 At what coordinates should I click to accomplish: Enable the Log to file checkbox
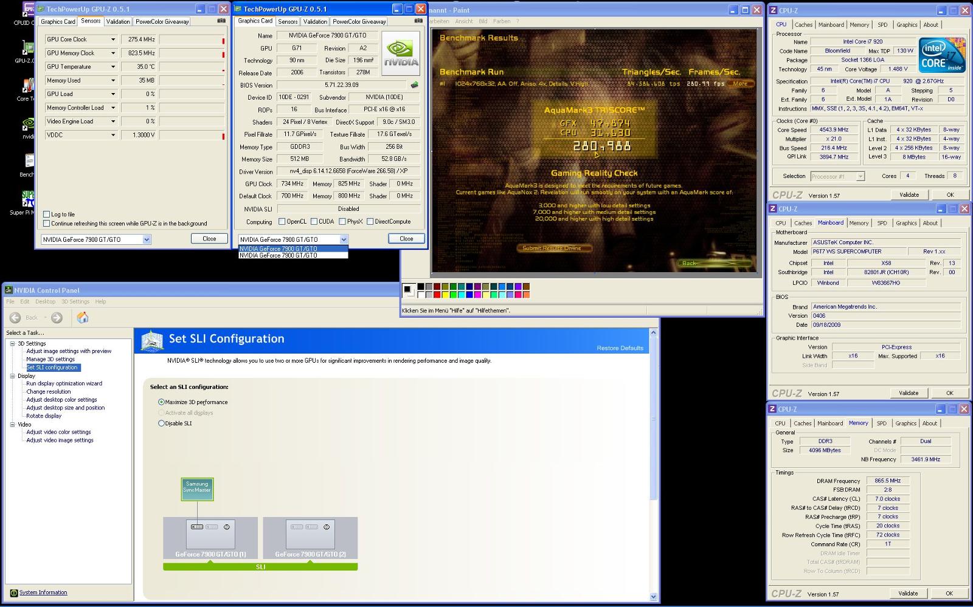point(47,214)
